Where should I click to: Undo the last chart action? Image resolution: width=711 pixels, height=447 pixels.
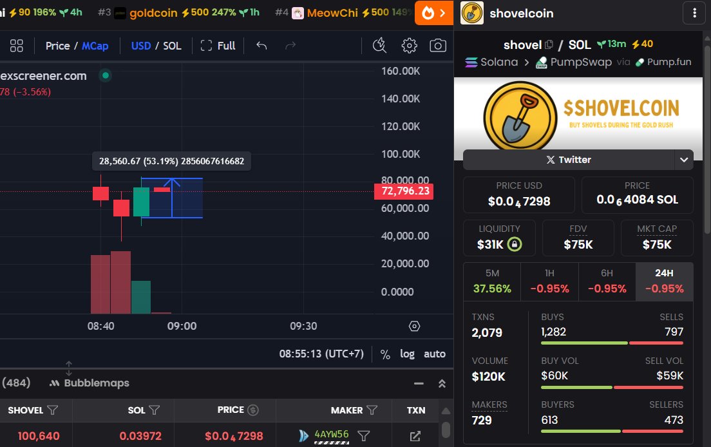click(261, 45)
